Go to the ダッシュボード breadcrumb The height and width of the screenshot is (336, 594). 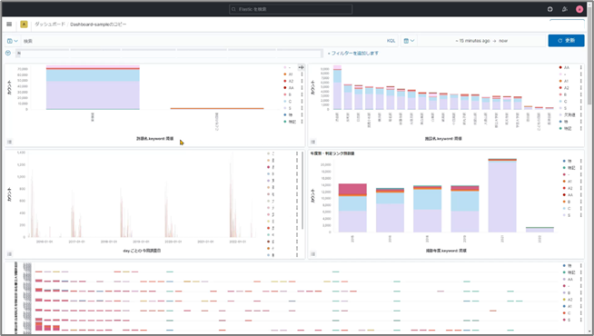pyautogui.click(x=50, y=25)
